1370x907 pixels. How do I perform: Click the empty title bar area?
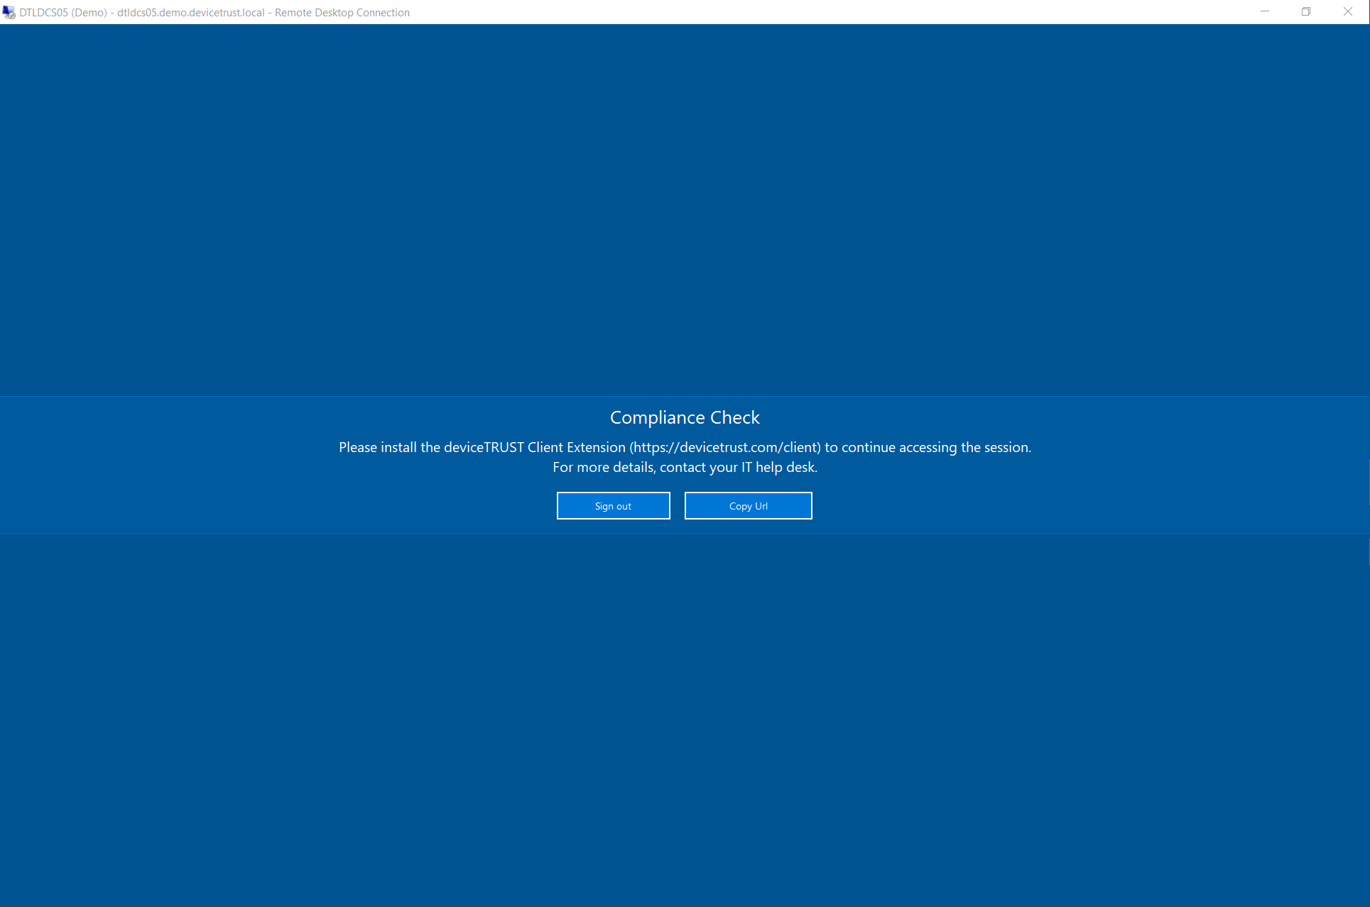click(781, 12)
